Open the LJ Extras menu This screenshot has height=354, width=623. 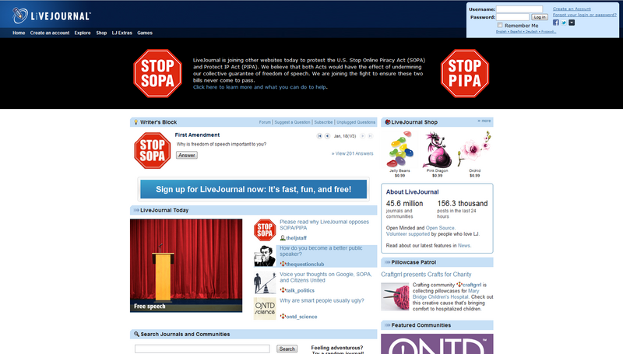[x=122, y=33]
